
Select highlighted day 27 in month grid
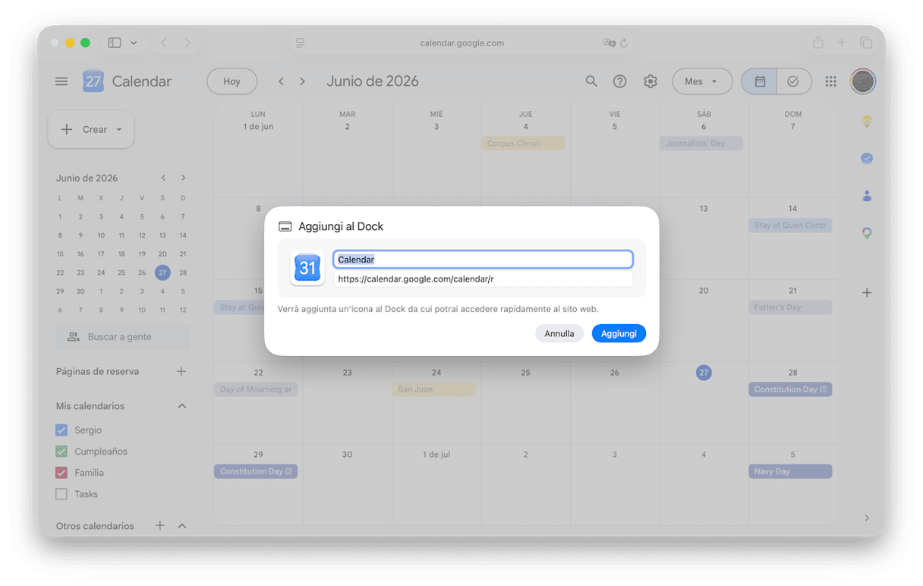click(704, 373)
